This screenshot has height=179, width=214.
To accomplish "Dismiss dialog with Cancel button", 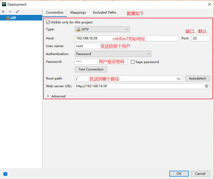I will tap(200, 174).
